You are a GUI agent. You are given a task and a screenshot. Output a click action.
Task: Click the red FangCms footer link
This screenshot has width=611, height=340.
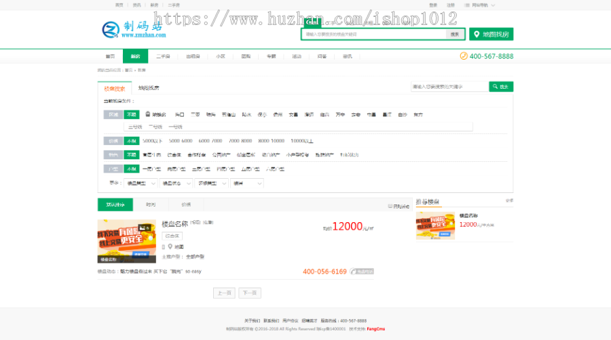pos(375,328)
